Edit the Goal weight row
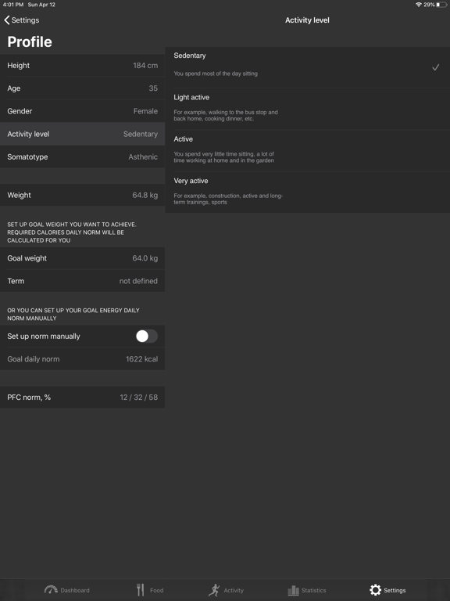 [82, 258]
